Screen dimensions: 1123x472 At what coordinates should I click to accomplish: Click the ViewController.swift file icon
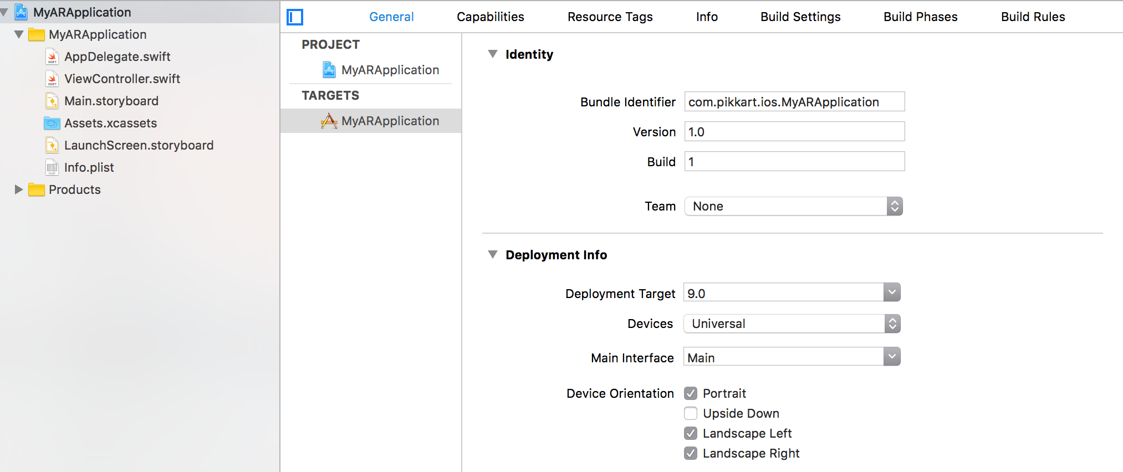coord(52,79)
